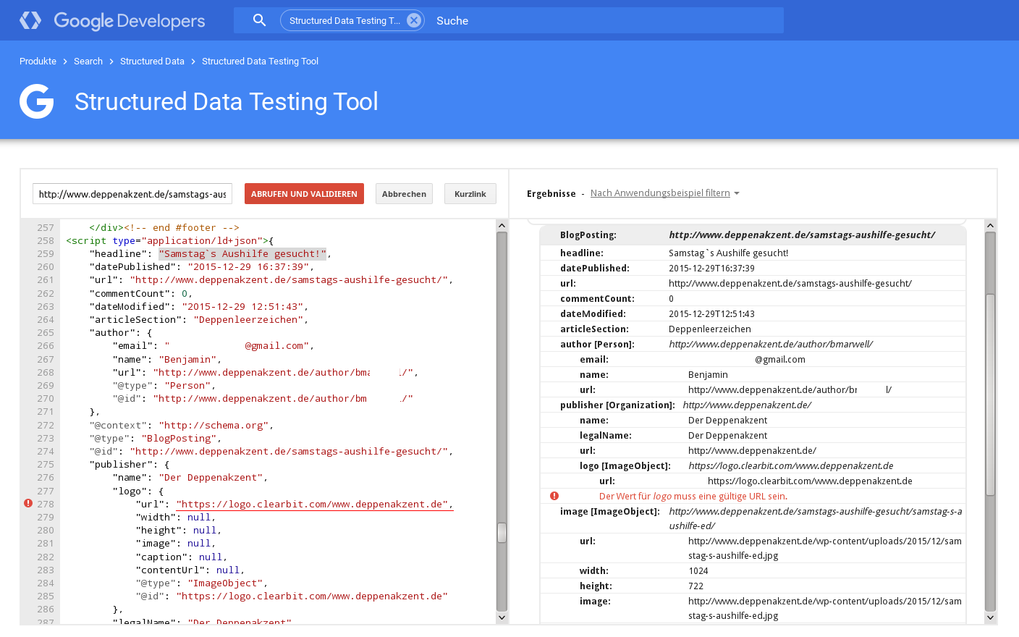The width and height of the screenshot is (1019, 637).
Task: Open the image ImageObject URL link
Action: click(815, 518)
